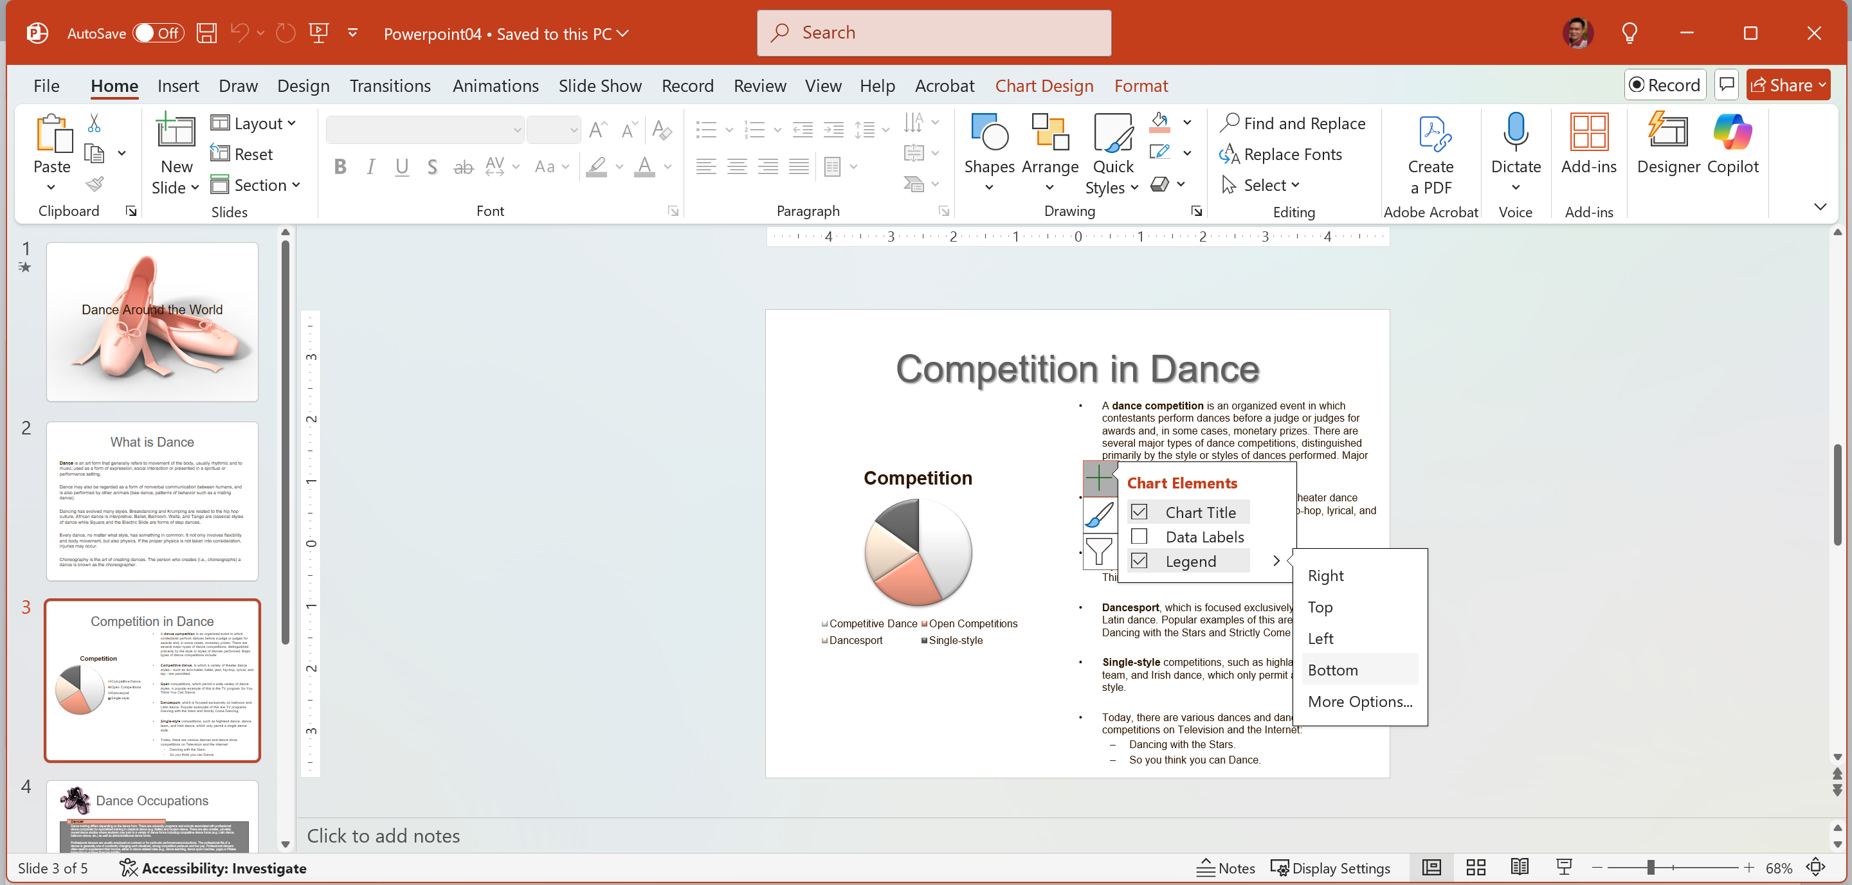Click the Format Painter icon
This screenshot has height=885, width=1852.
click(x=94, y=184)
